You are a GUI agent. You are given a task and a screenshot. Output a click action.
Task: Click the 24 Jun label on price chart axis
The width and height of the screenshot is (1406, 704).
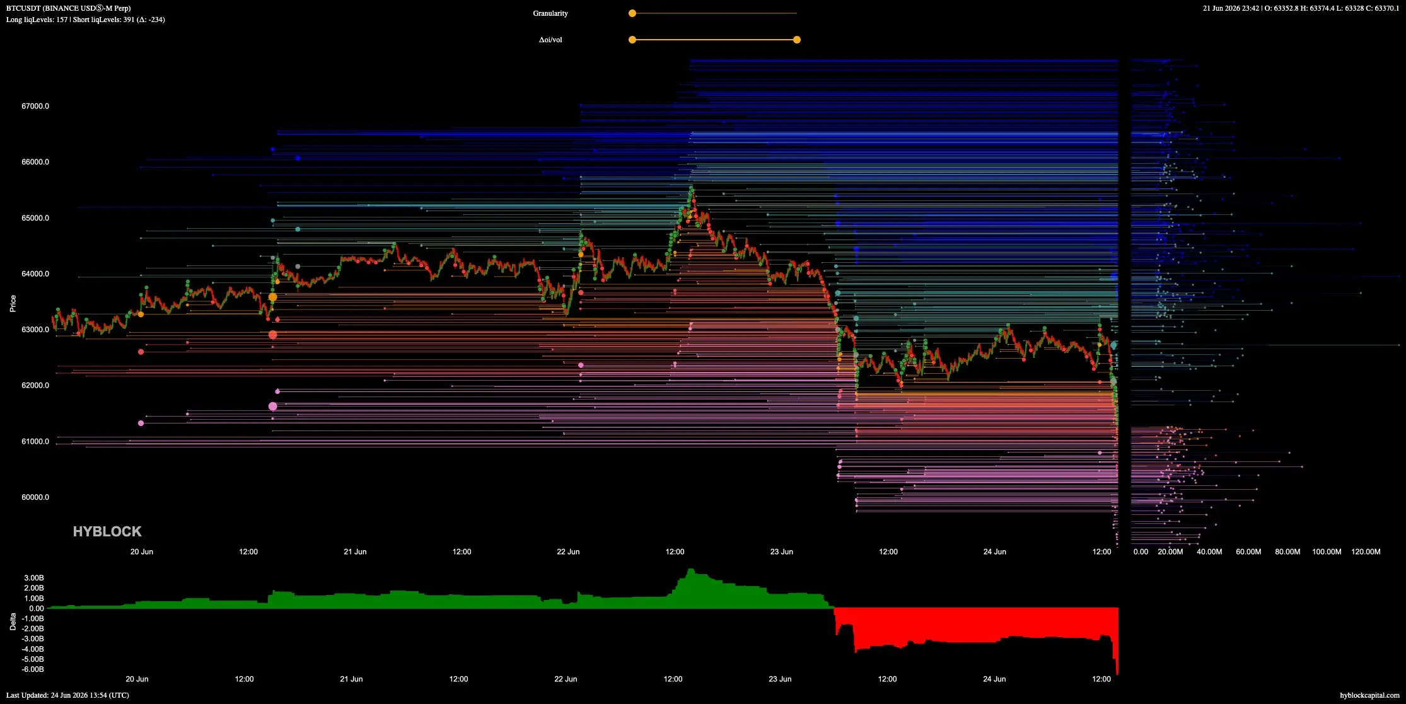click(x=995, y=551)
